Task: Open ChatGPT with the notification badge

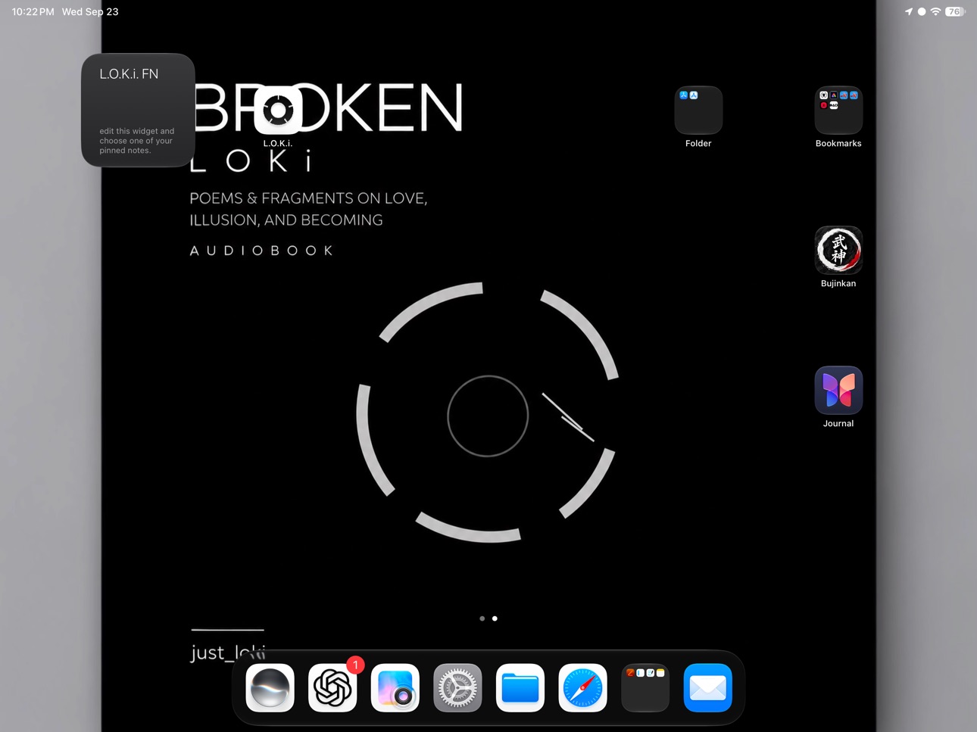Action: click(x=332, y=688)
